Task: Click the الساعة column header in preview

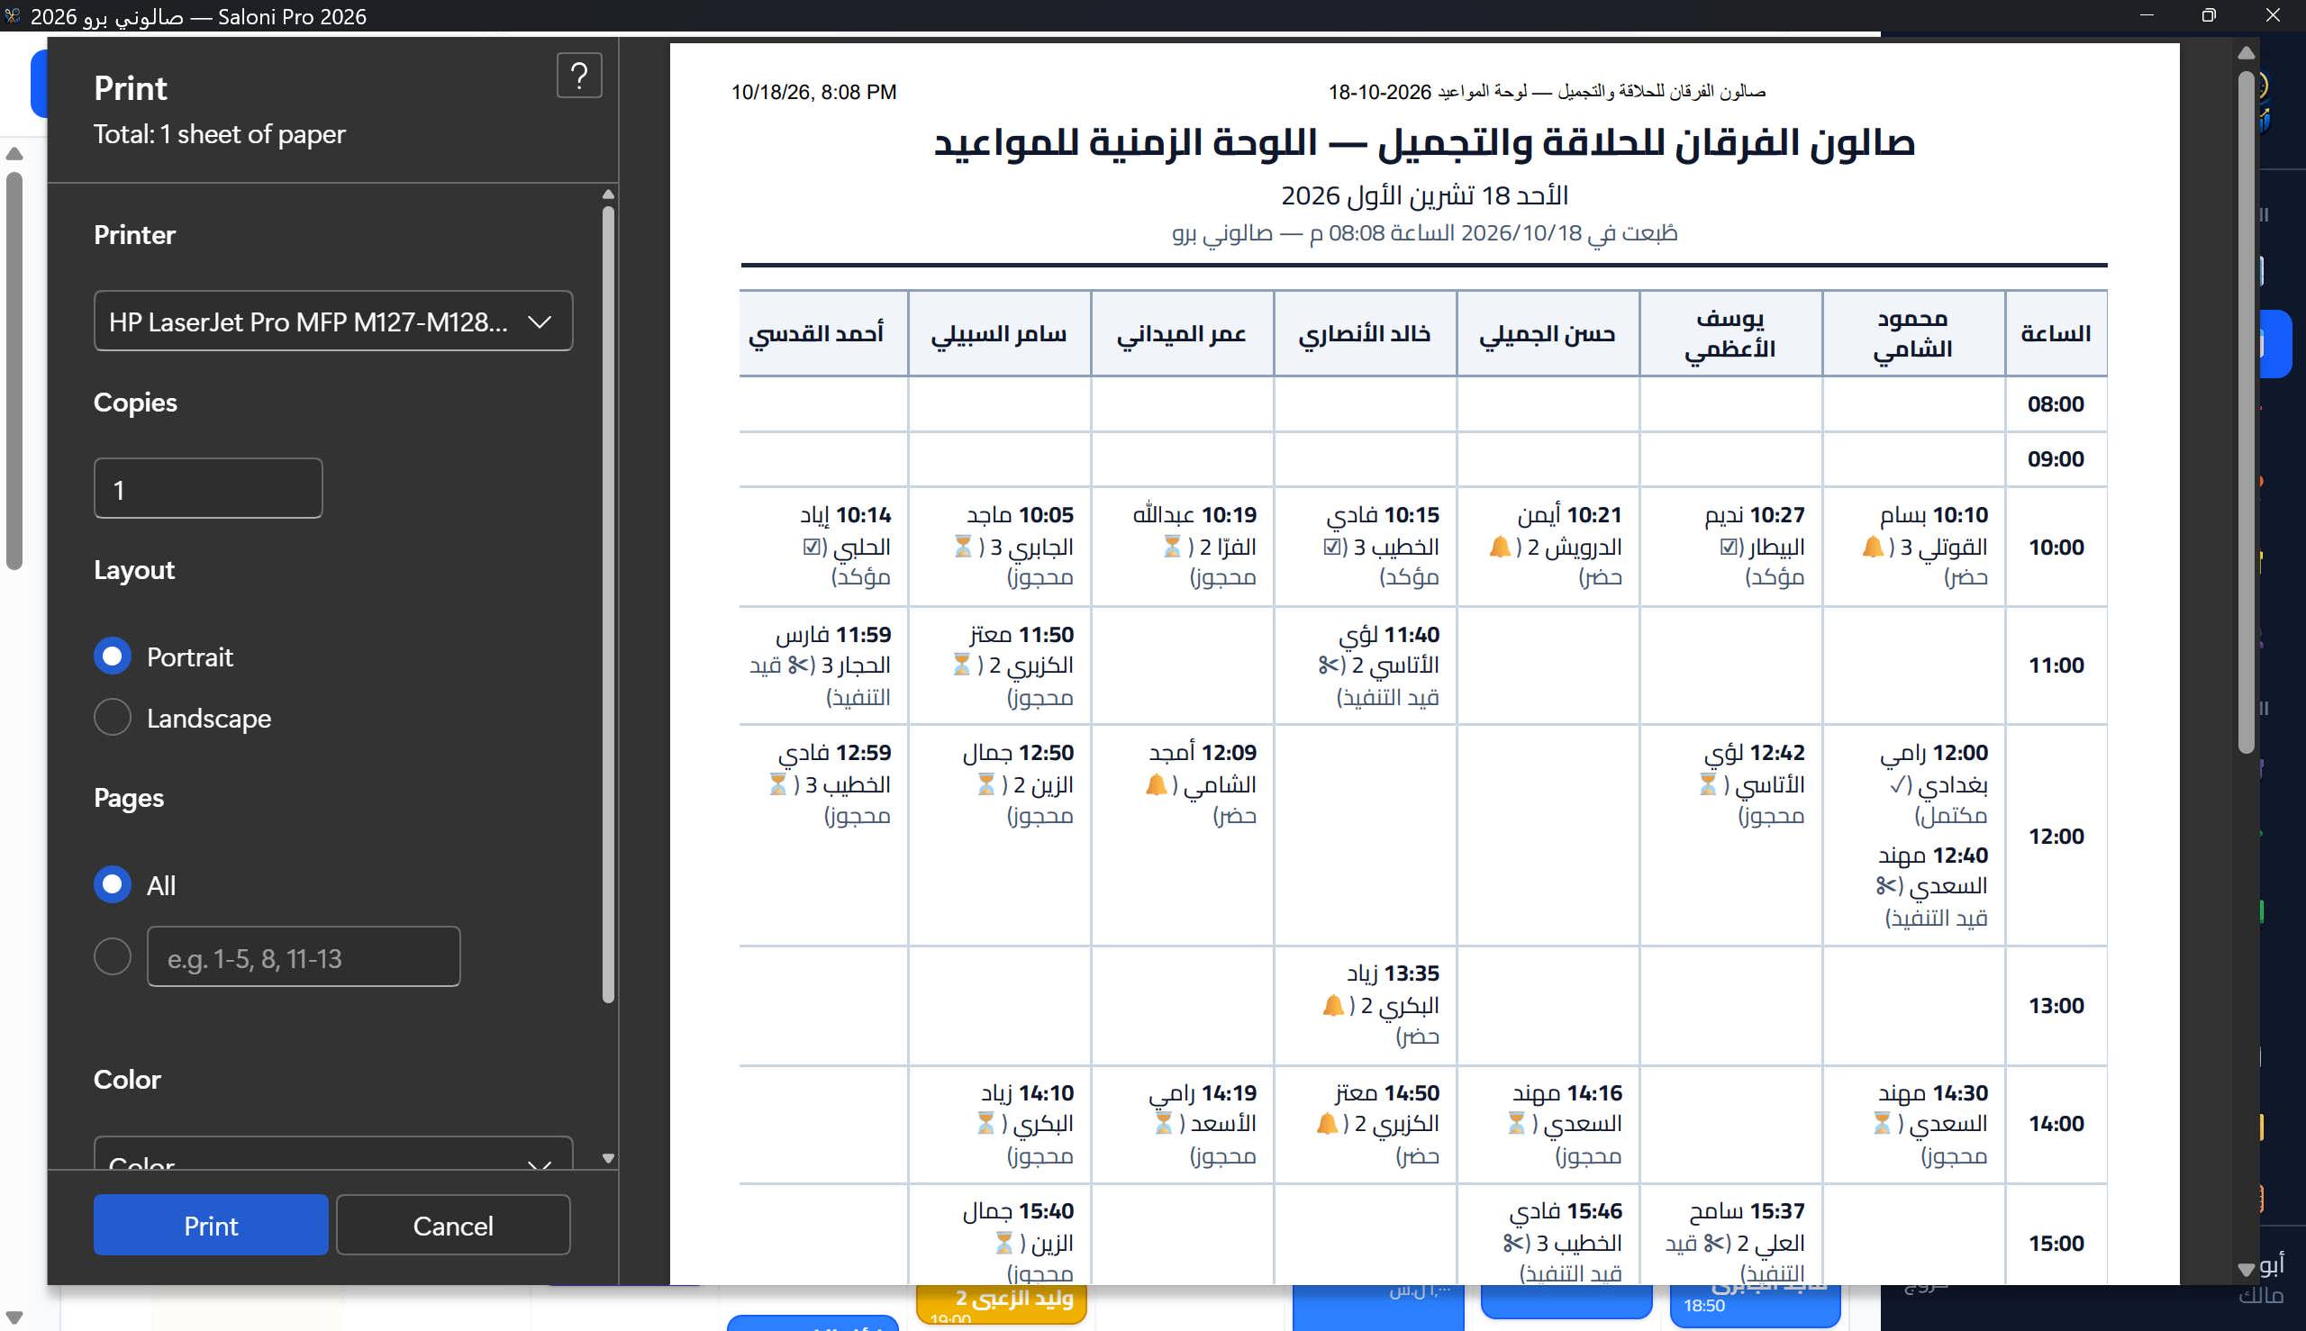Action: pyautogui.click(x=2056, y=333)
